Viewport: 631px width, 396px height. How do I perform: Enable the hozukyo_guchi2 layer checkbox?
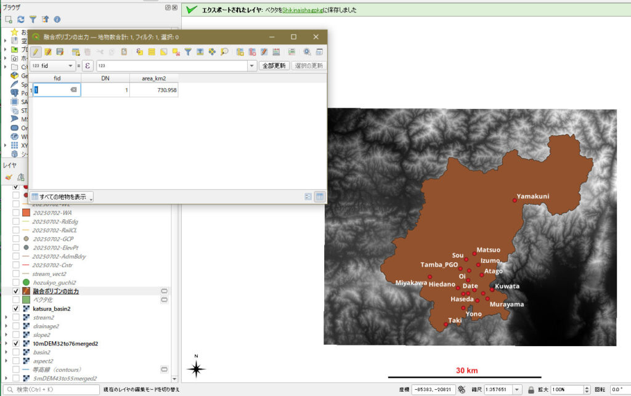[16, 282]
